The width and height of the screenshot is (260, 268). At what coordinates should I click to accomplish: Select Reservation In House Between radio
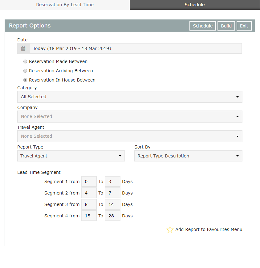tap(25, 80)
